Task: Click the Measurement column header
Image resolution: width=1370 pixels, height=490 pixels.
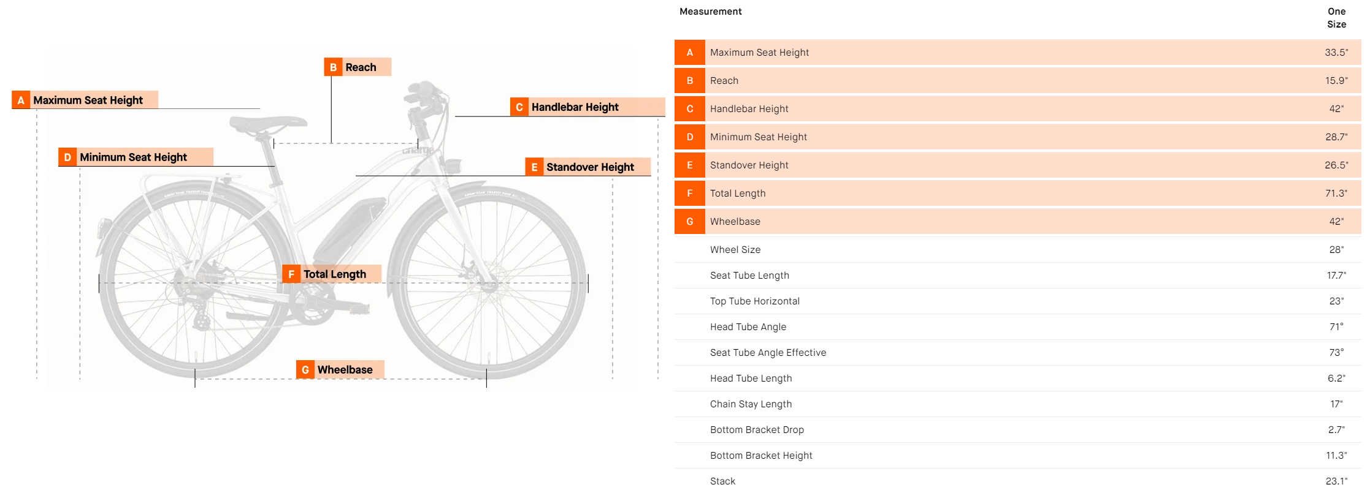Action: click(710, 12)
